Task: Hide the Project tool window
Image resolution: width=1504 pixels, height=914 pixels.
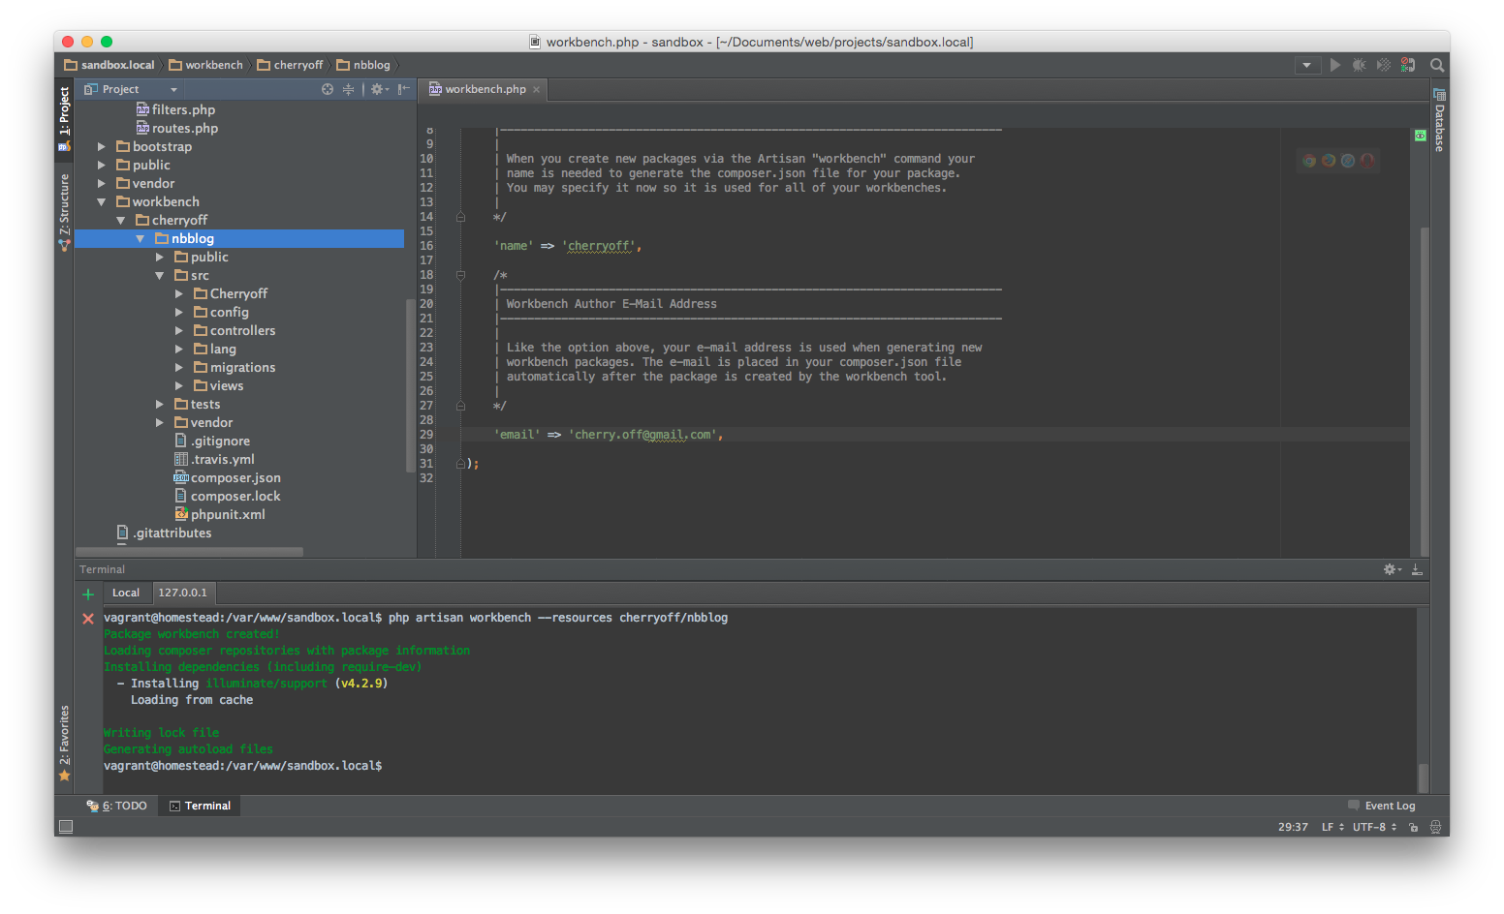Action: [404, 89]
